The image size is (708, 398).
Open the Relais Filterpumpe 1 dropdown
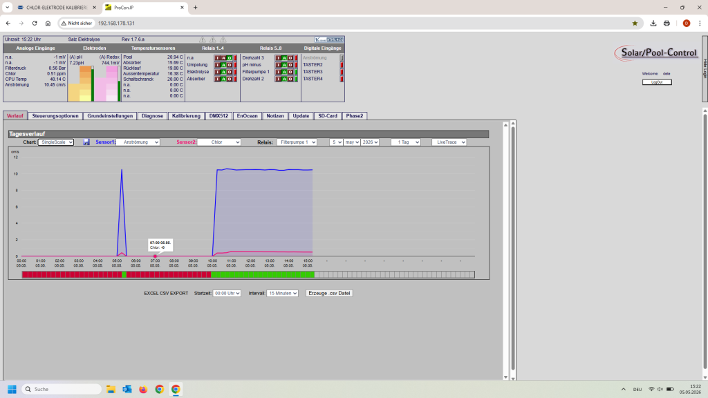(x=297, y=142)
